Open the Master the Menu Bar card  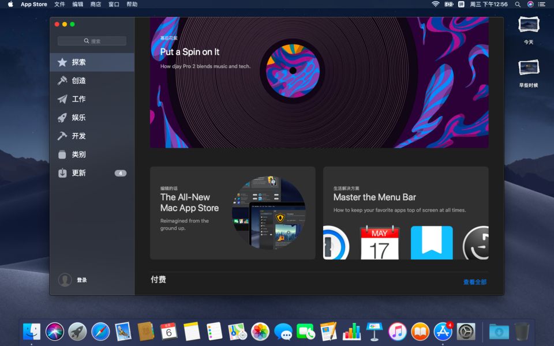pos(406,213)
